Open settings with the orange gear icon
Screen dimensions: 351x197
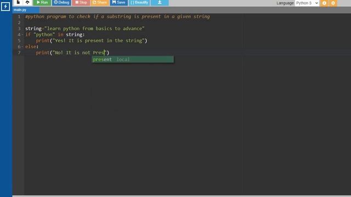[x=333, y=3]
